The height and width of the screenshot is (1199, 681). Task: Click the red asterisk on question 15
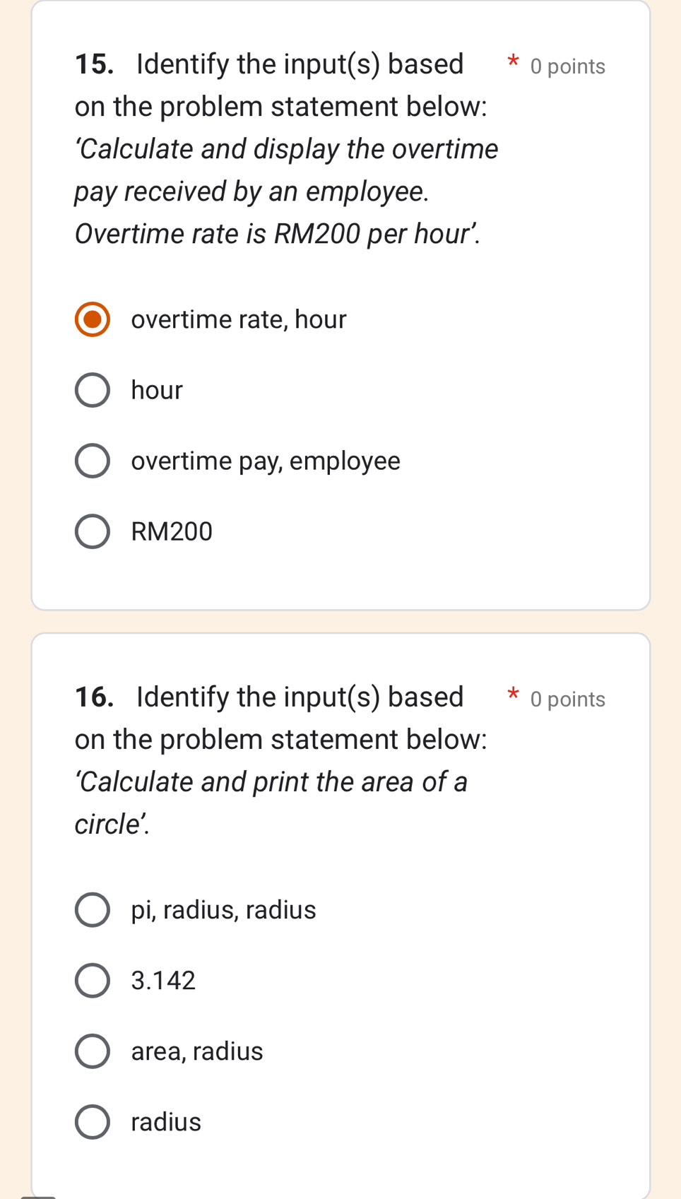513,65
